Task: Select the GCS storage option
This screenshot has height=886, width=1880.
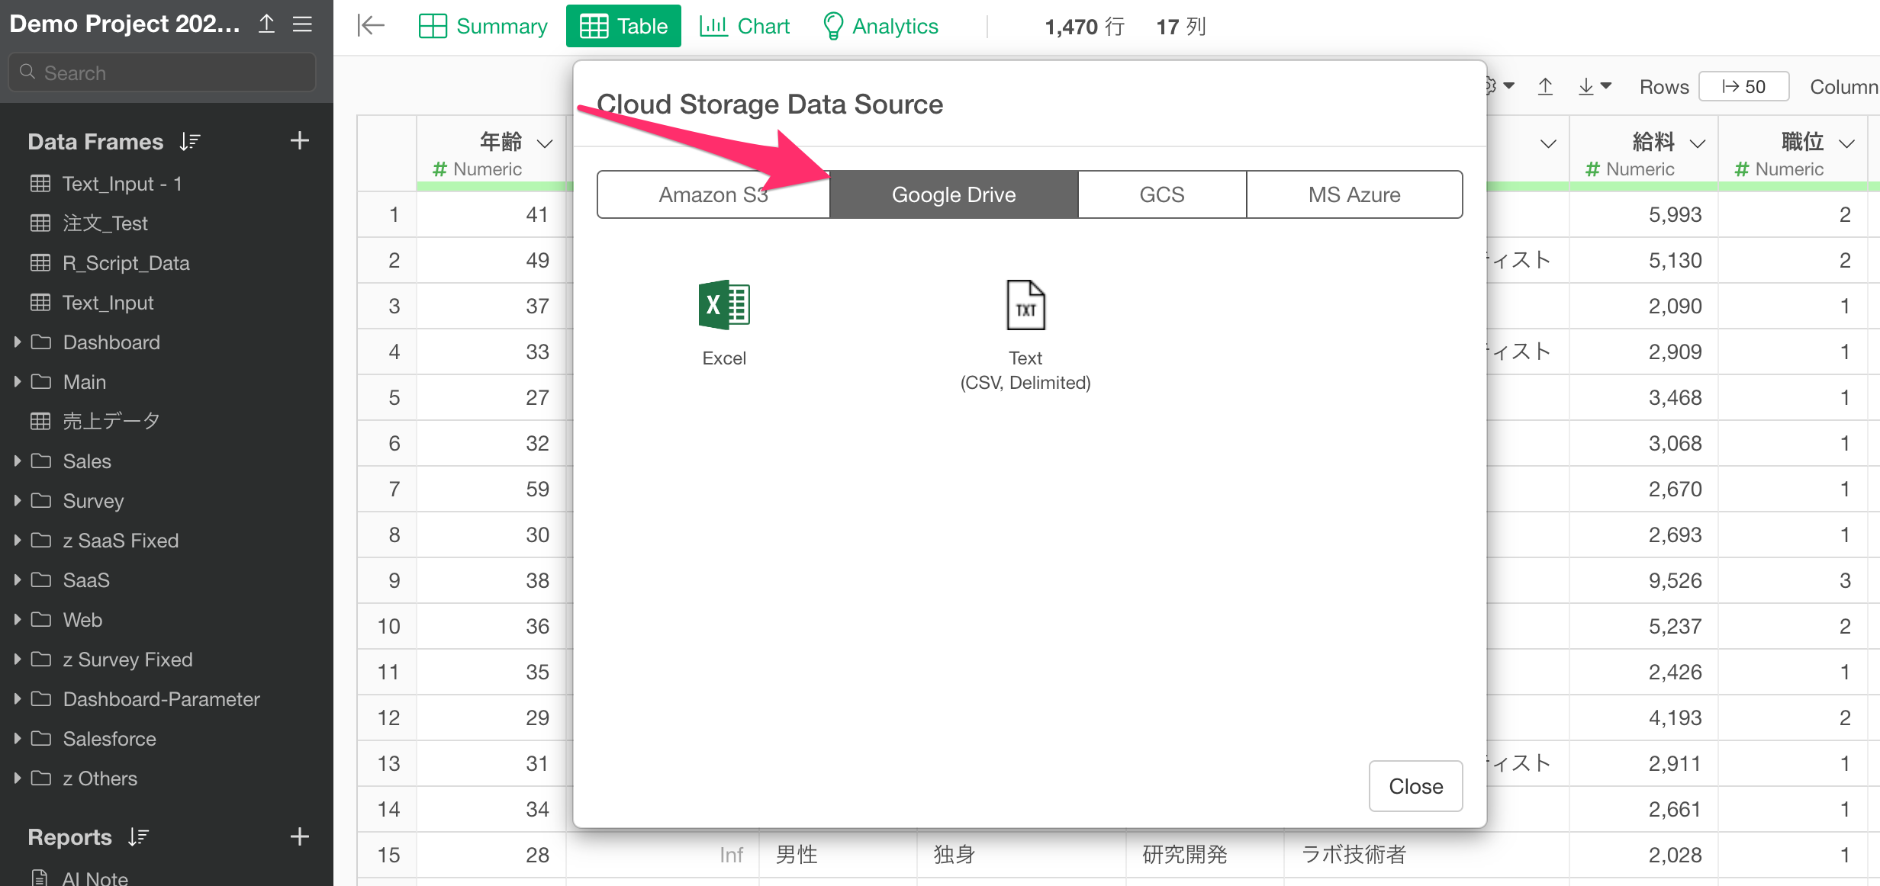Action: click(1161, 194)
